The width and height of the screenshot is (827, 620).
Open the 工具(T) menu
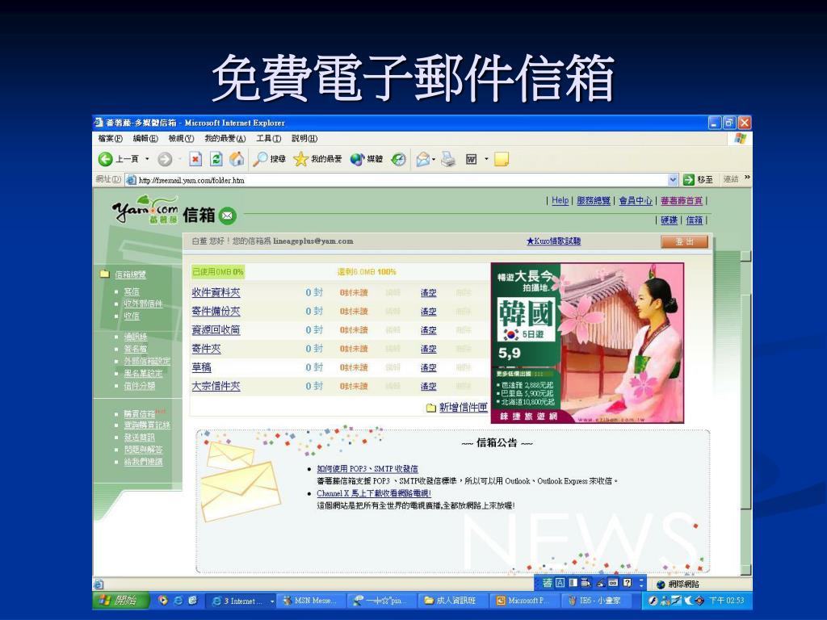(x=268, y=138)
